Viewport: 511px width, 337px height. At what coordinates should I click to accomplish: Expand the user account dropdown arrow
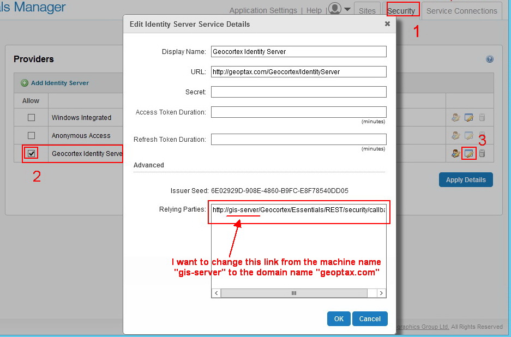click(x=347, y=9)
